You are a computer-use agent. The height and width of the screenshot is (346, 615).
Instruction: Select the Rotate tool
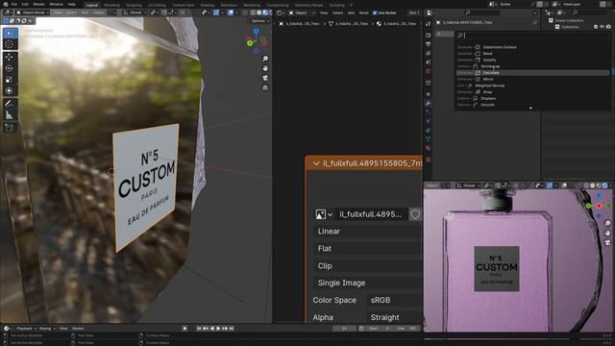[10, 68]
